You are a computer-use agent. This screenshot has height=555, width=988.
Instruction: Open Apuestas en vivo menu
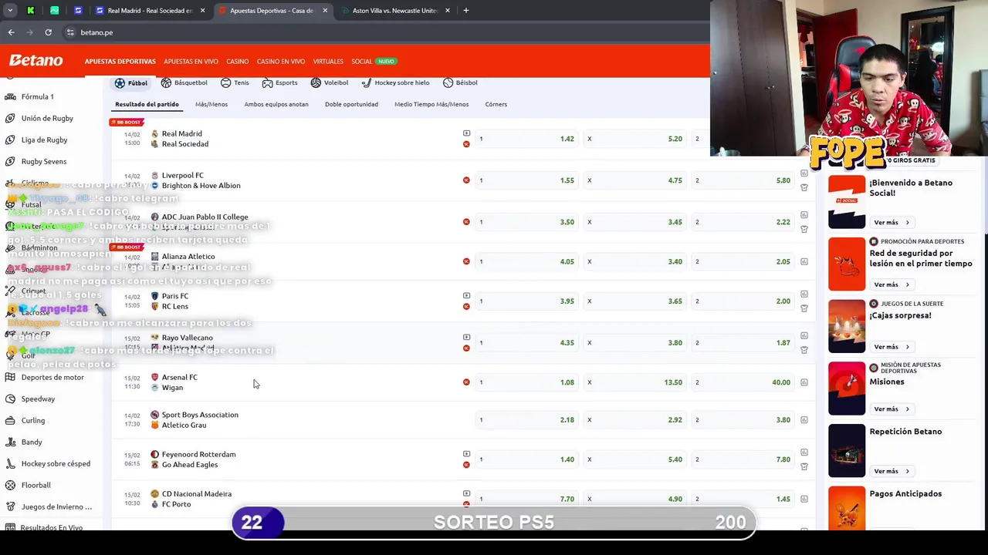191,61
